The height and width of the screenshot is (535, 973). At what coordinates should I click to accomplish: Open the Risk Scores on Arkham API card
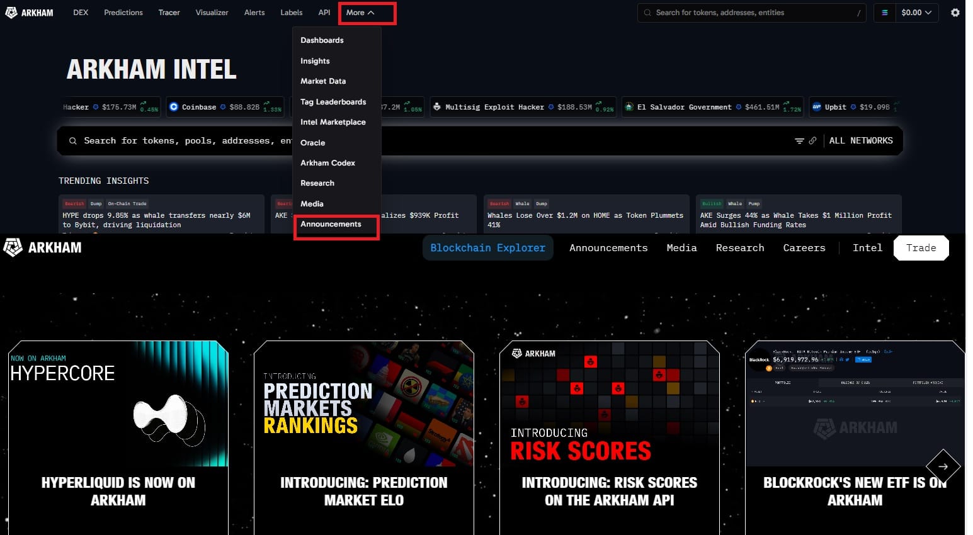coord(610,438)
